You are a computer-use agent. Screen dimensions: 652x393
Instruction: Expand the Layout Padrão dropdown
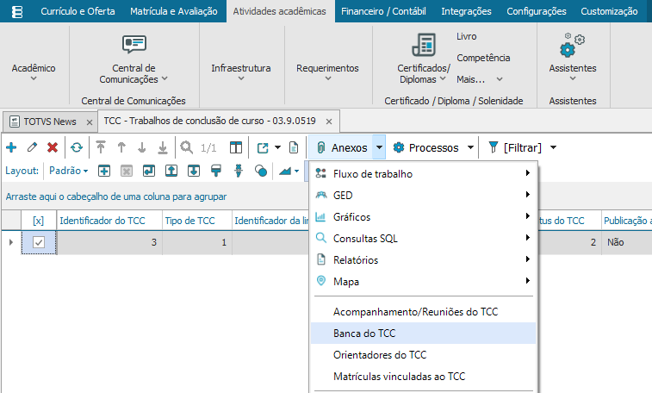click(69, 171)
